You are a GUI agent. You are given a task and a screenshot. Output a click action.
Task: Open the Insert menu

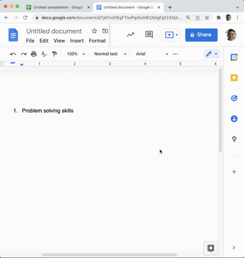coord(77,41)
